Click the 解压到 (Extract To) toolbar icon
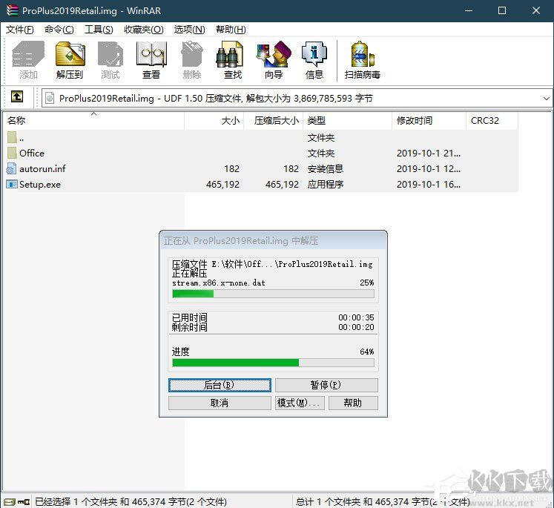Viewport: 554px width, 508px height. 70,54
